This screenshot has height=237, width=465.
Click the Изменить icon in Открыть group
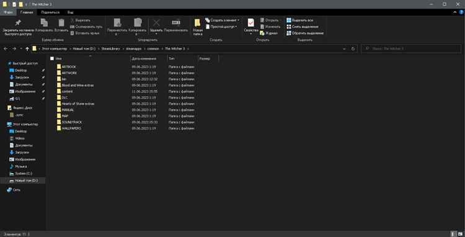262,27
